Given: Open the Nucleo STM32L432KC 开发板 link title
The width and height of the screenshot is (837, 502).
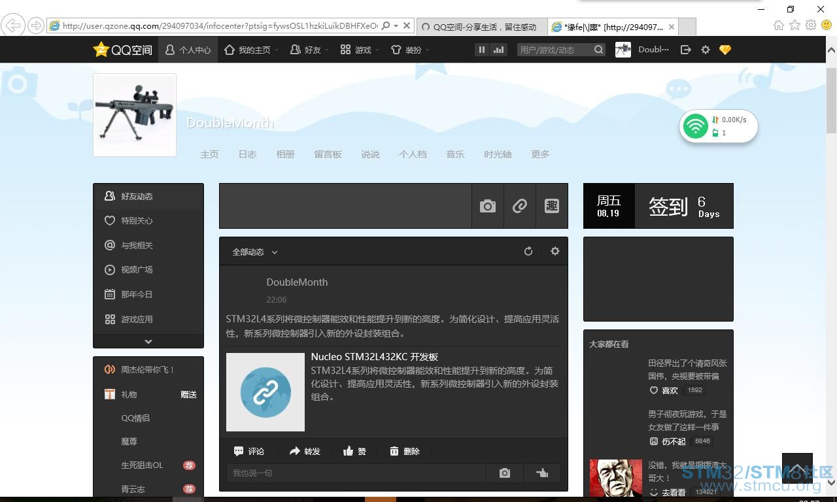Looking at the screenshot, I should (375, 357).
